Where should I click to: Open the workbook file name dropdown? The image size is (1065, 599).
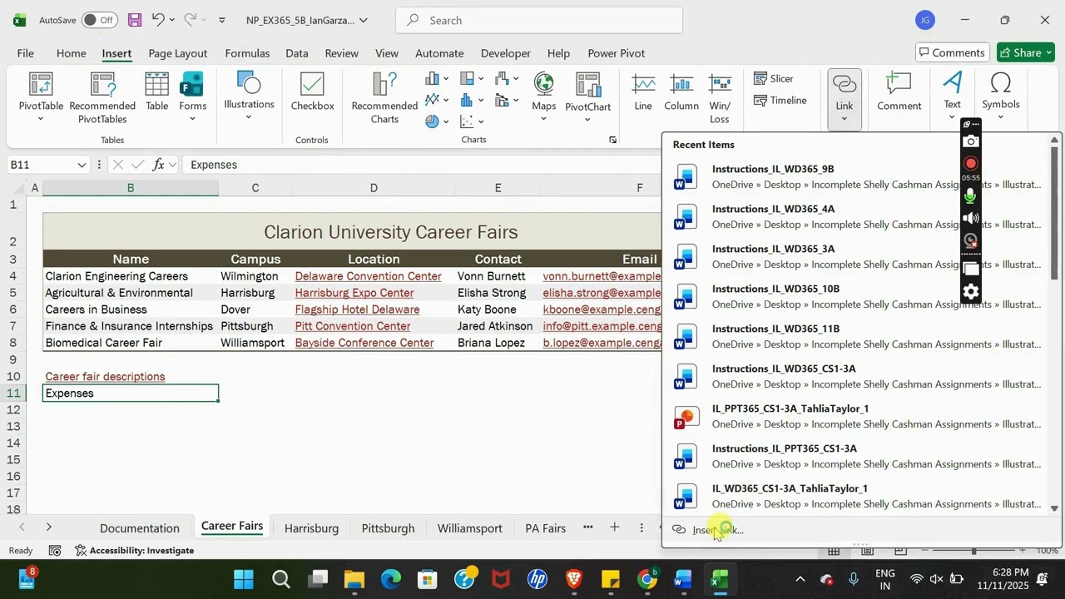364,20
